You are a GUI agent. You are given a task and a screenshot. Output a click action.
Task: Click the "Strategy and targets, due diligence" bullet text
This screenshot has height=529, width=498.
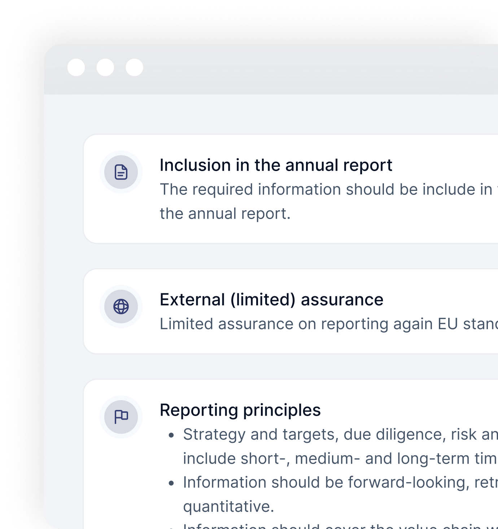tap(340, 434)
